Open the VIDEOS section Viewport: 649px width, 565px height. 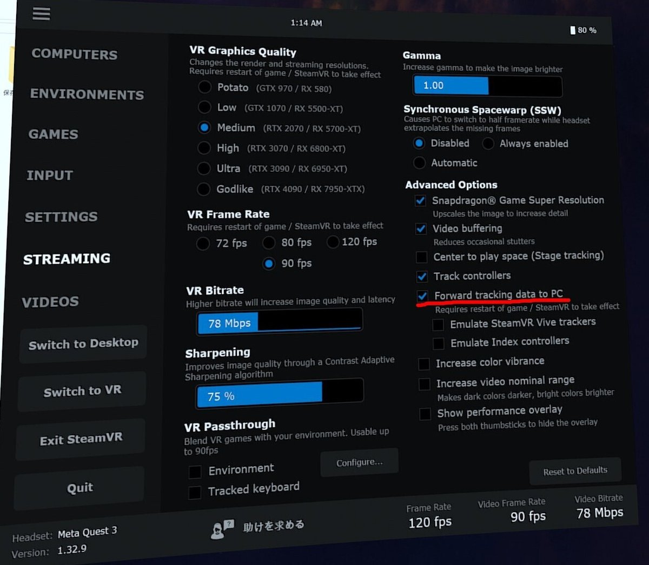50,301
